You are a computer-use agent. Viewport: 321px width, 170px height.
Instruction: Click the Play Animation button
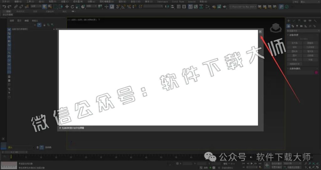[x=252, y=163]
